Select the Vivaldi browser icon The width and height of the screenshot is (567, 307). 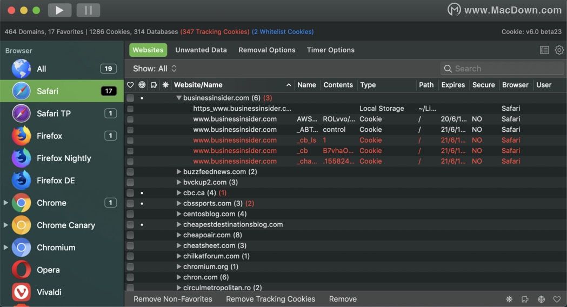click(x=21, y=292)
